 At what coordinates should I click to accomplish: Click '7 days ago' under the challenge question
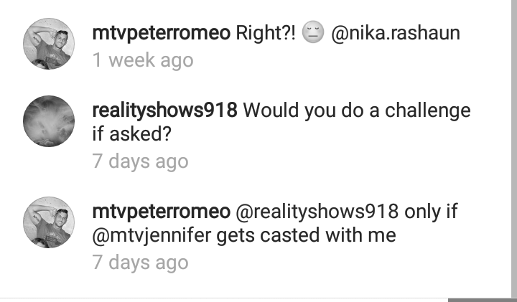pos(140,161)
